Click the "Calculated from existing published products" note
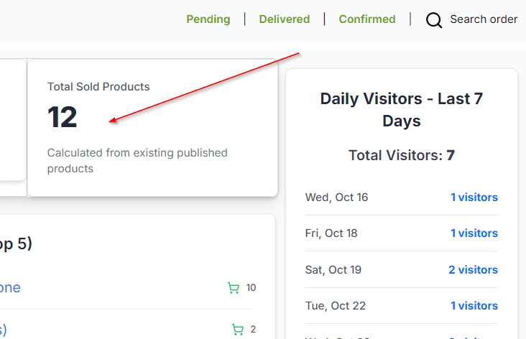526x339 pixels. click(137, 161)
